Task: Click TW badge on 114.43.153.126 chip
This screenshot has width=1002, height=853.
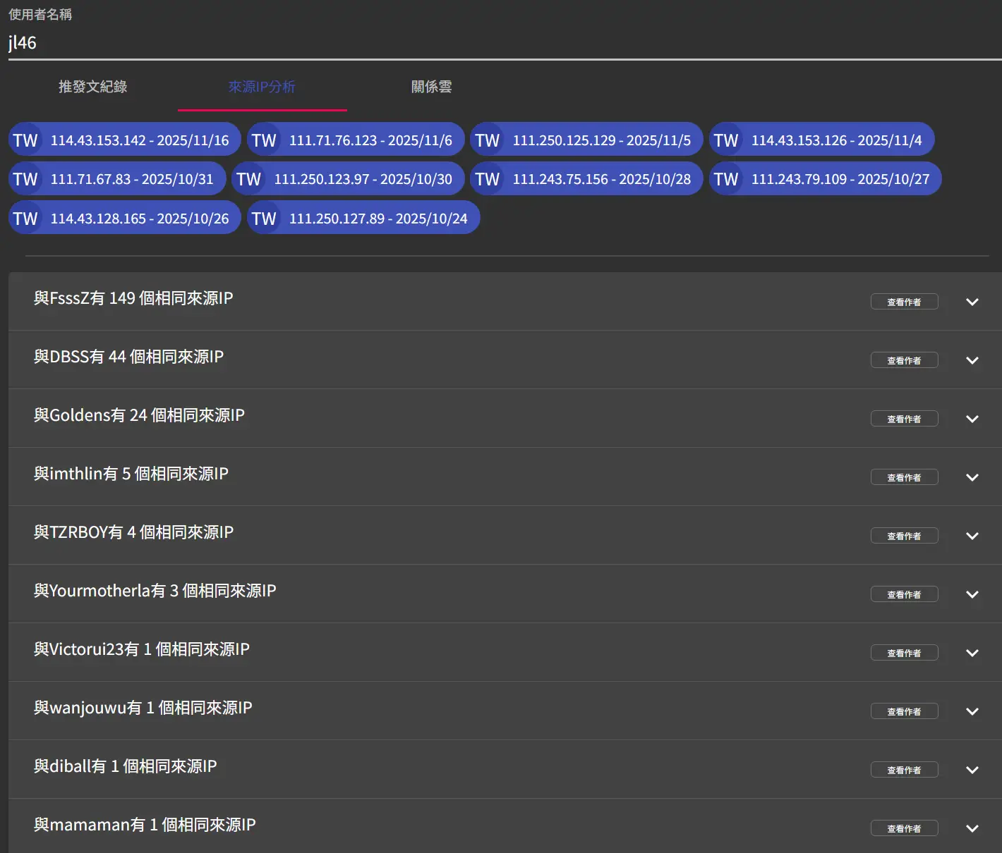Action: click(x=726, y=140)
